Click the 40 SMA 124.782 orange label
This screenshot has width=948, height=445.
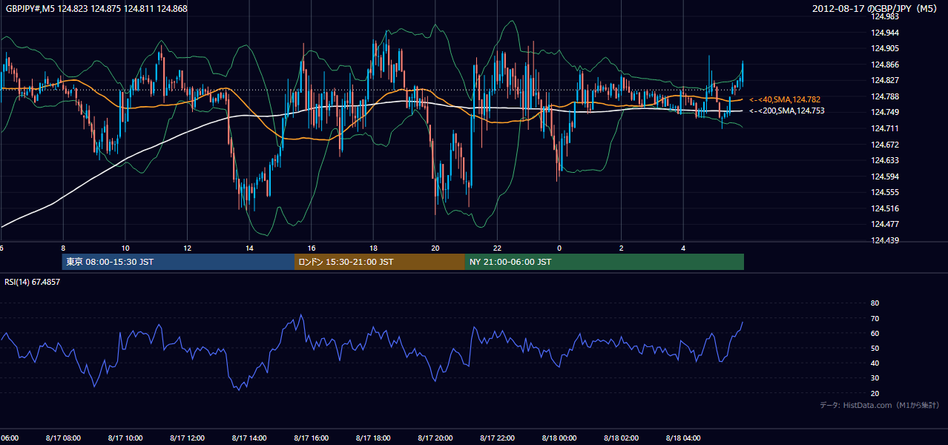(x=785, y=99)
